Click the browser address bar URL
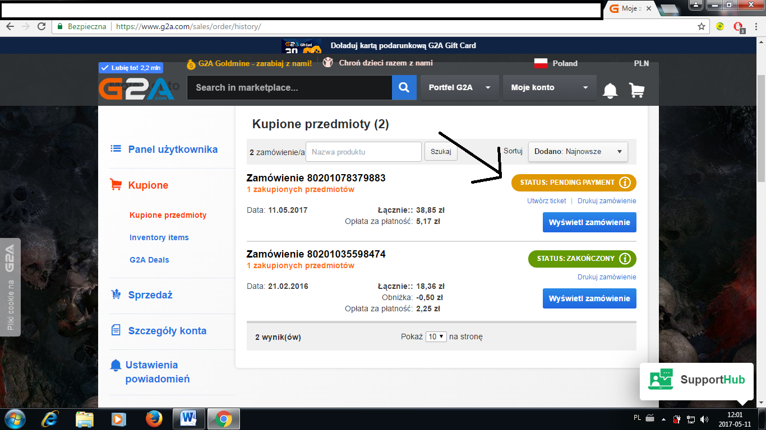Screen dimensions: 766x430 (x=188, y=26)
